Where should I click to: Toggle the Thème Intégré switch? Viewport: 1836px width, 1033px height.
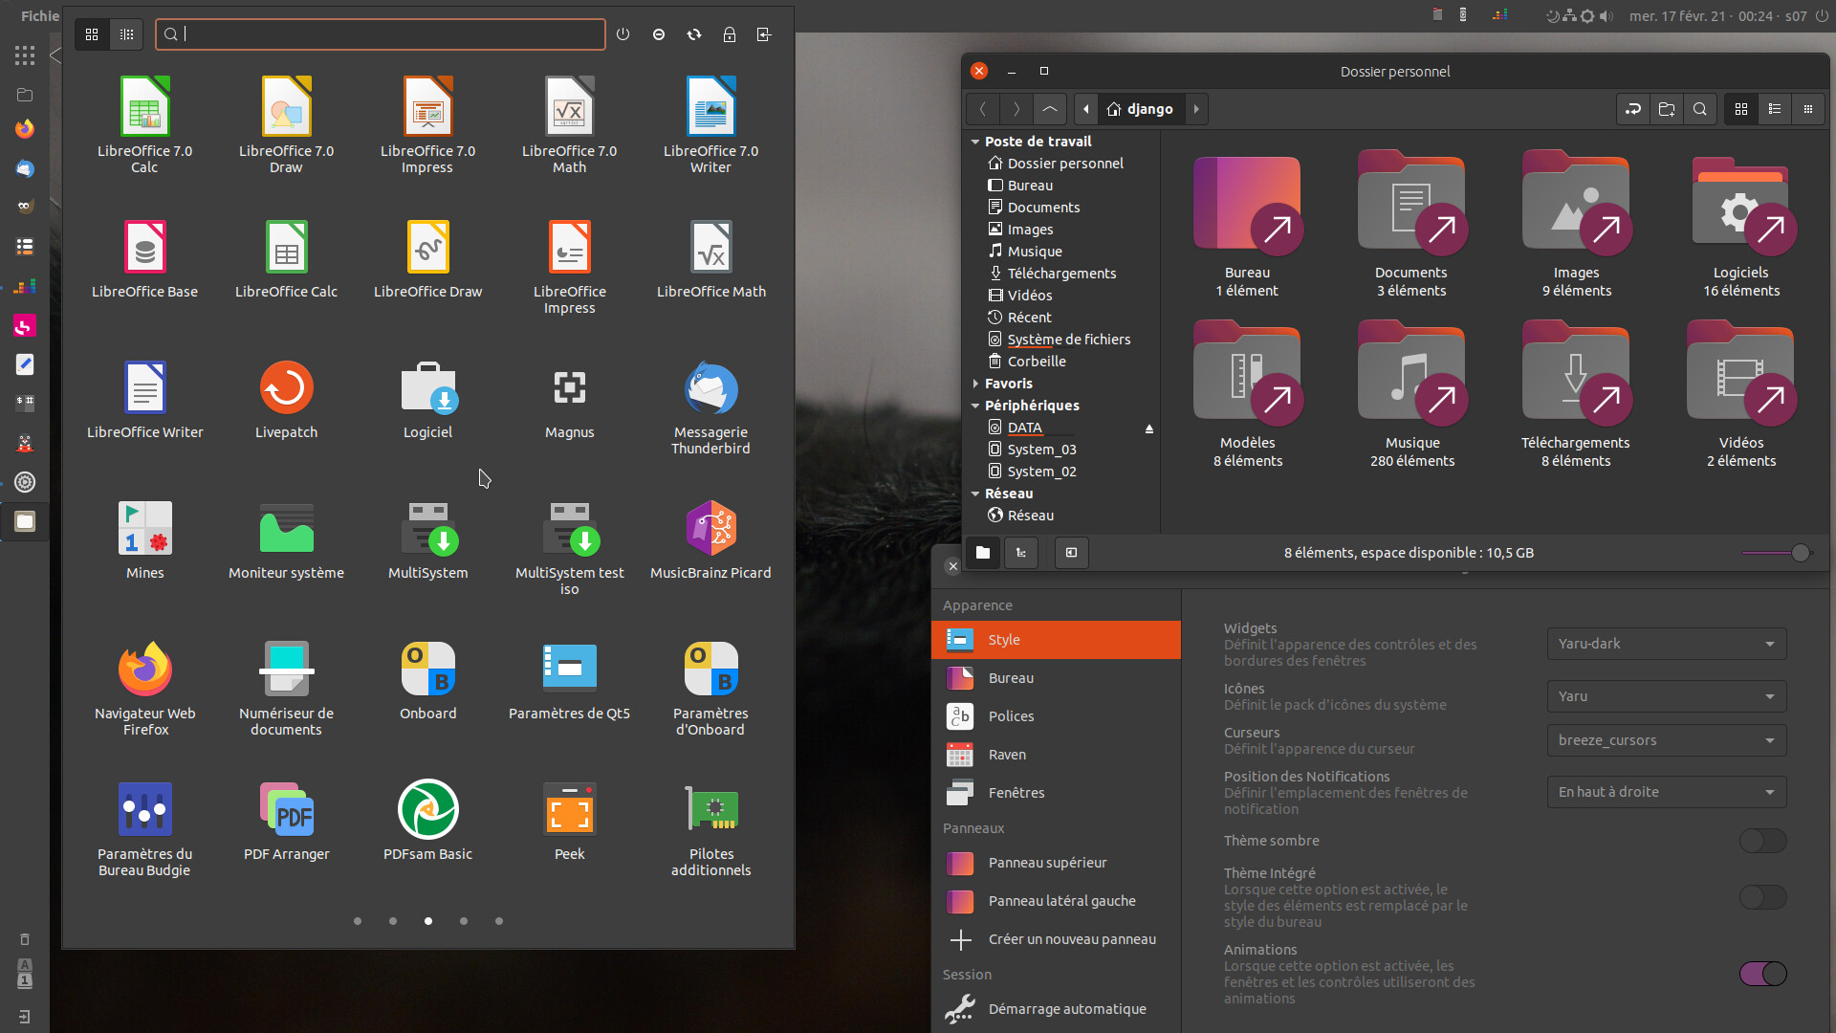point(1761,897)
